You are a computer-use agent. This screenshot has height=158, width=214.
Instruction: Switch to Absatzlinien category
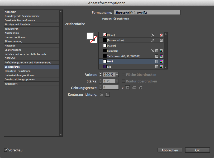click(x=31, y=33)
